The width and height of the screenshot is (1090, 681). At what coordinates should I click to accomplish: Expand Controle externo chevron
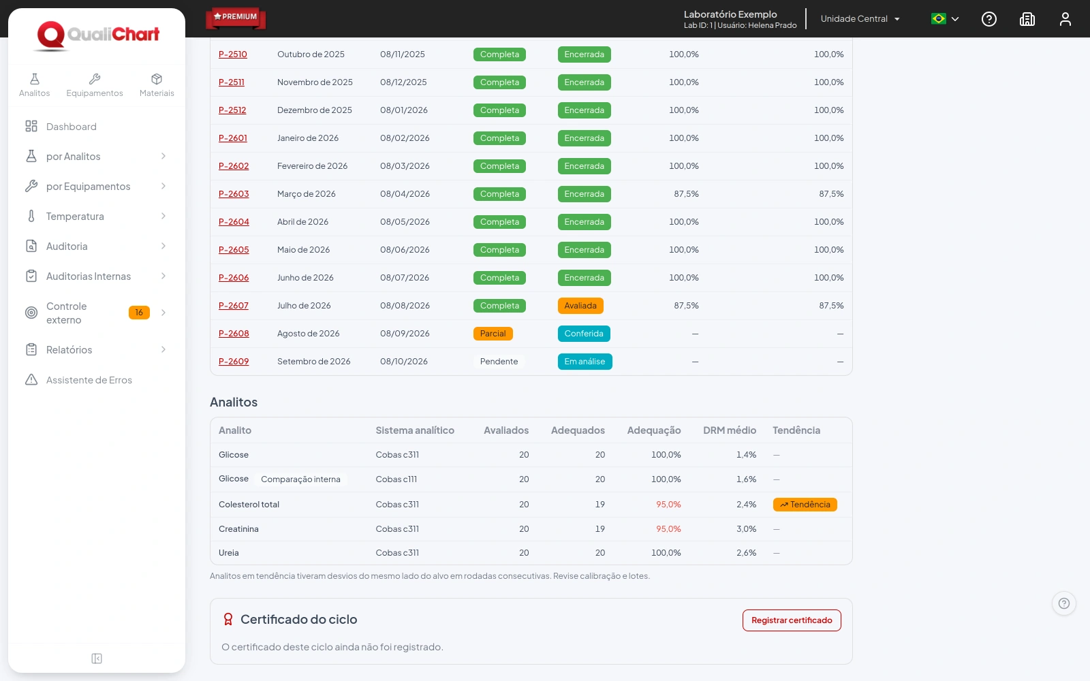[x=163, y=313]
